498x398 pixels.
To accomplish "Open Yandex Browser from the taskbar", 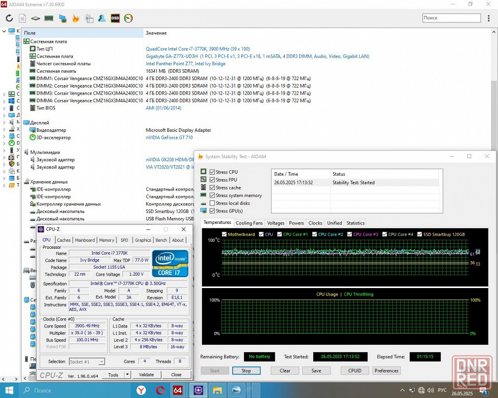I will 141,390.
